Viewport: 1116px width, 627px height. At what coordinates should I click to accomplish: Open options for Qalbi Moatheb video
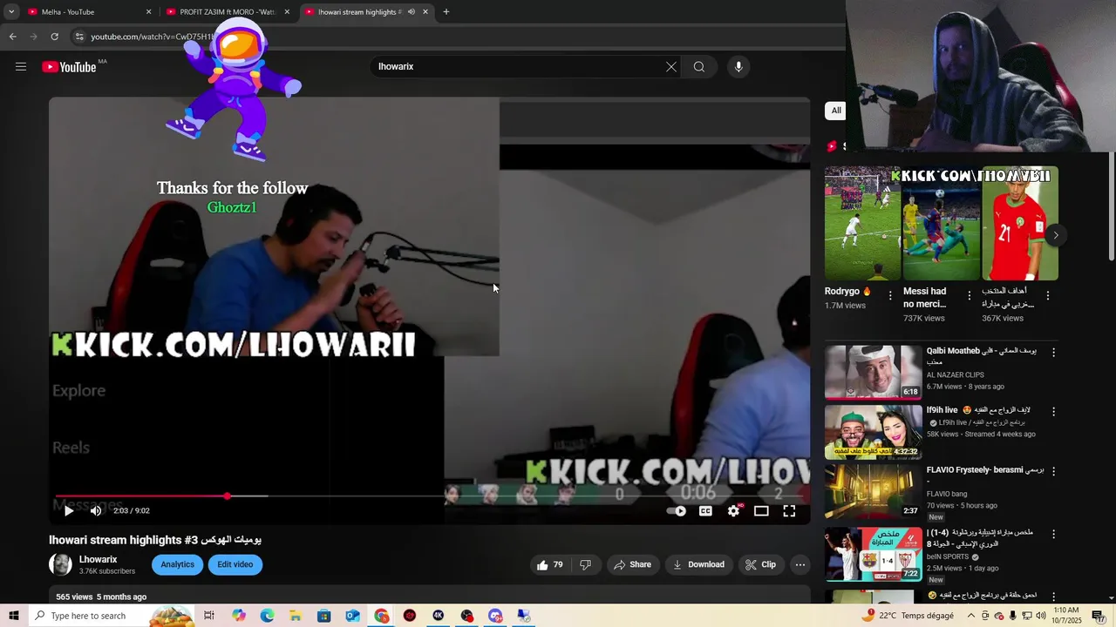[1053, 353]
